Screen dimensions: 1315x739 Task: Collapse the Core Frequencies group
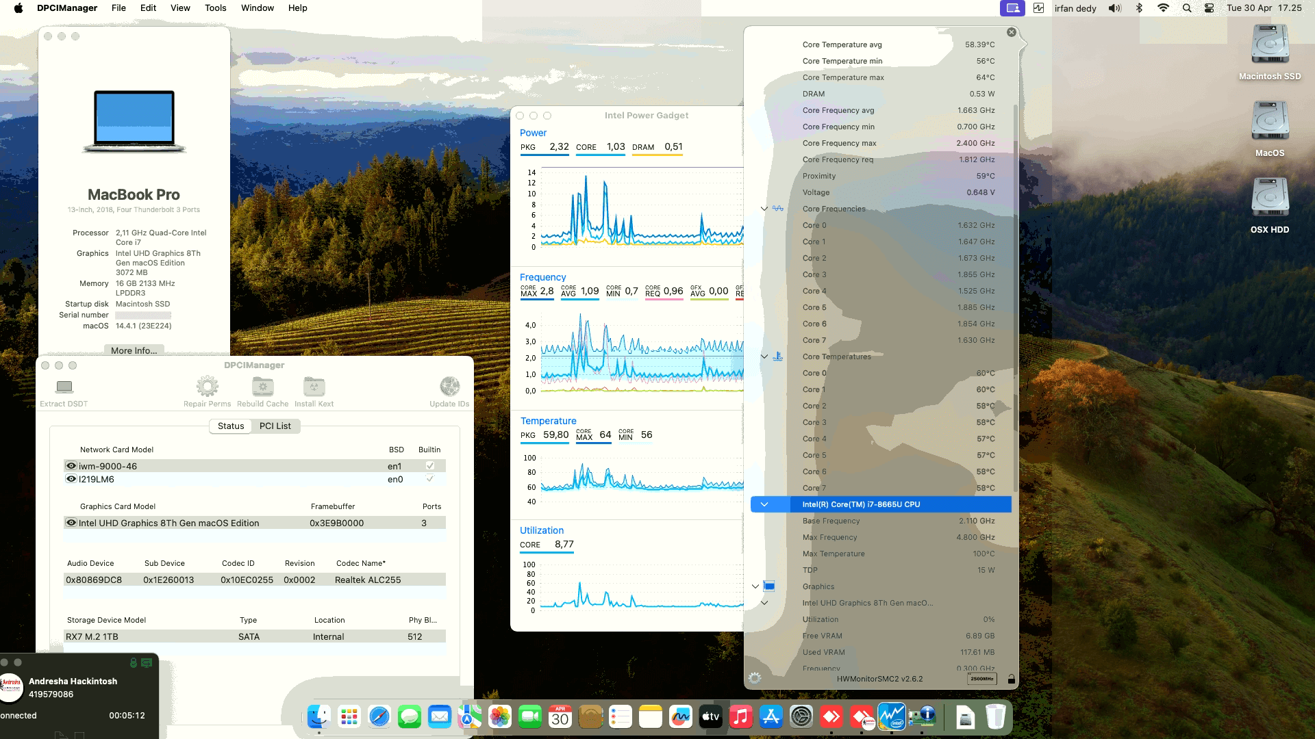(x=764, y=209)
